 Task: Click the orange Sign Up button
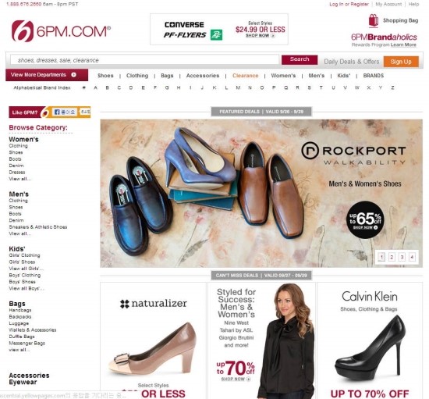401,62
